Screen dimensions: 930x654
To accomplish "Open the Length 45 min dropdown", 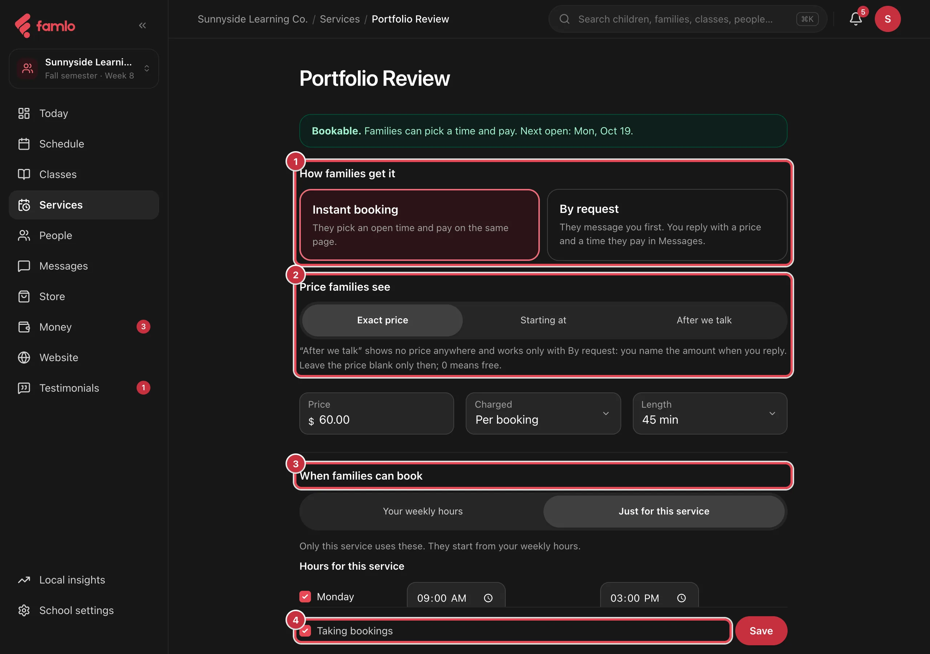I will pos(710,413).
